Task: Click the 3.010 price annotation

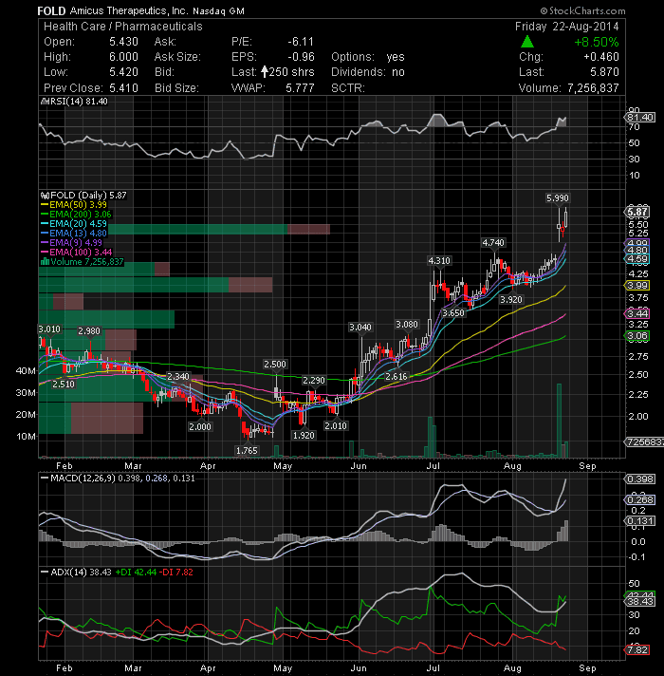Action: click(x=49, y=329)
